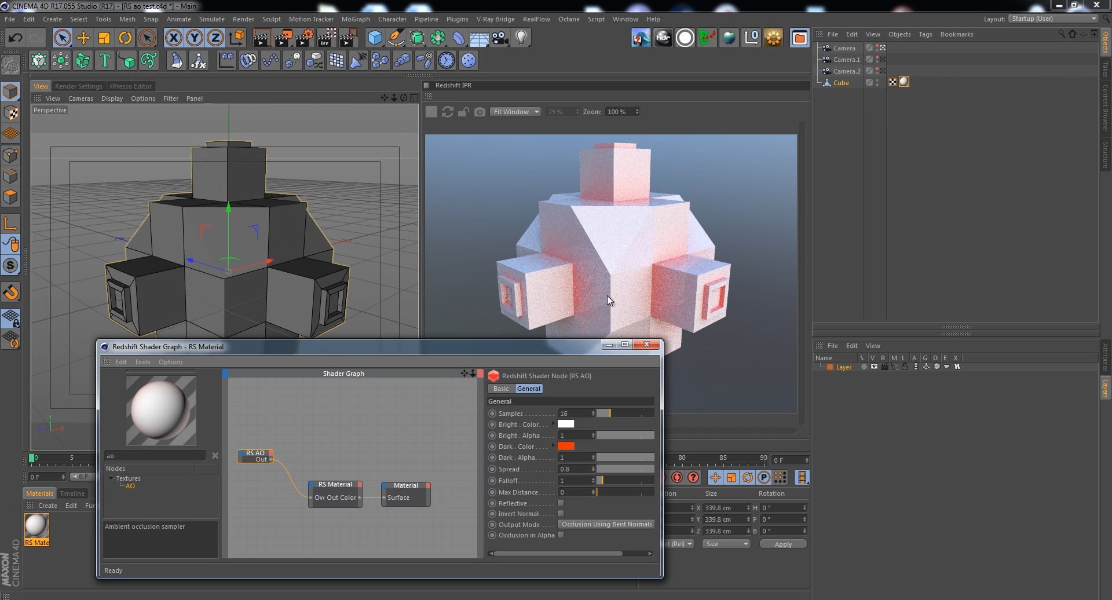Click the snapshot camera icon in Redshift IPR
The width and height of the screenshot is (1112, 600).
(480, 111)
